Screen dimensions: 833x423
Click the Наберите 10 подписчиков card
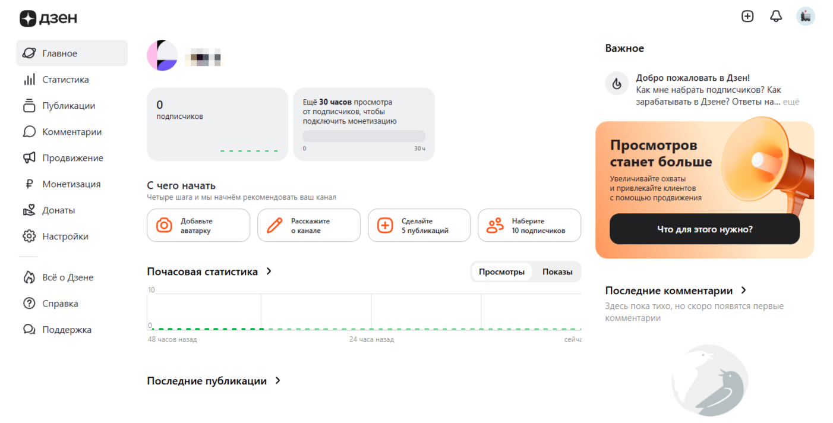pos(529,225)
